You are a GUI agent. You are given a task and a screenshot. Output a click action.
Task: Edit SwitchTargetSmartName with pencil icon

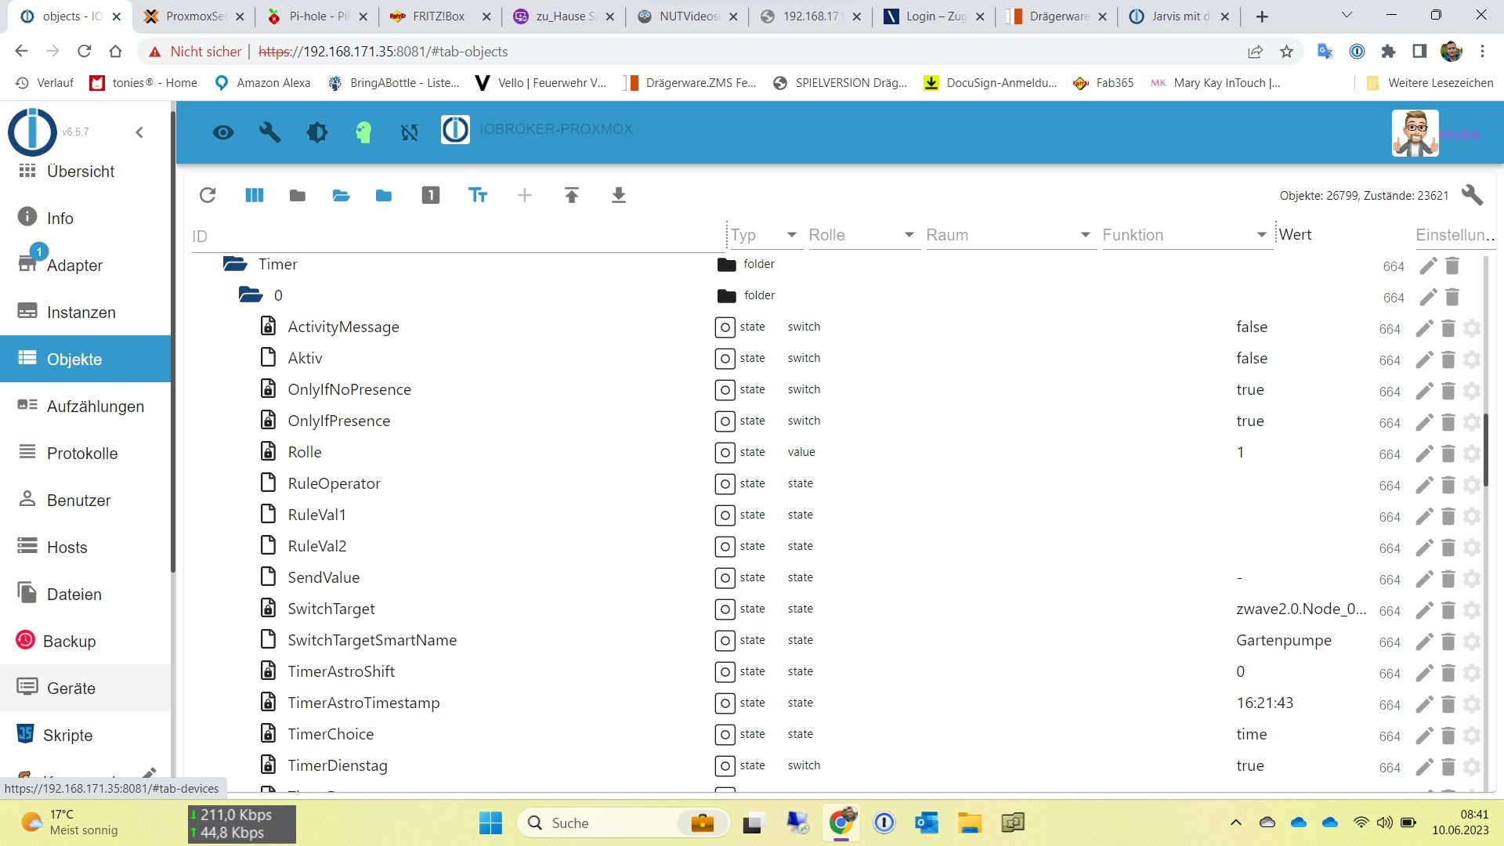click(x=1424, y=642)
